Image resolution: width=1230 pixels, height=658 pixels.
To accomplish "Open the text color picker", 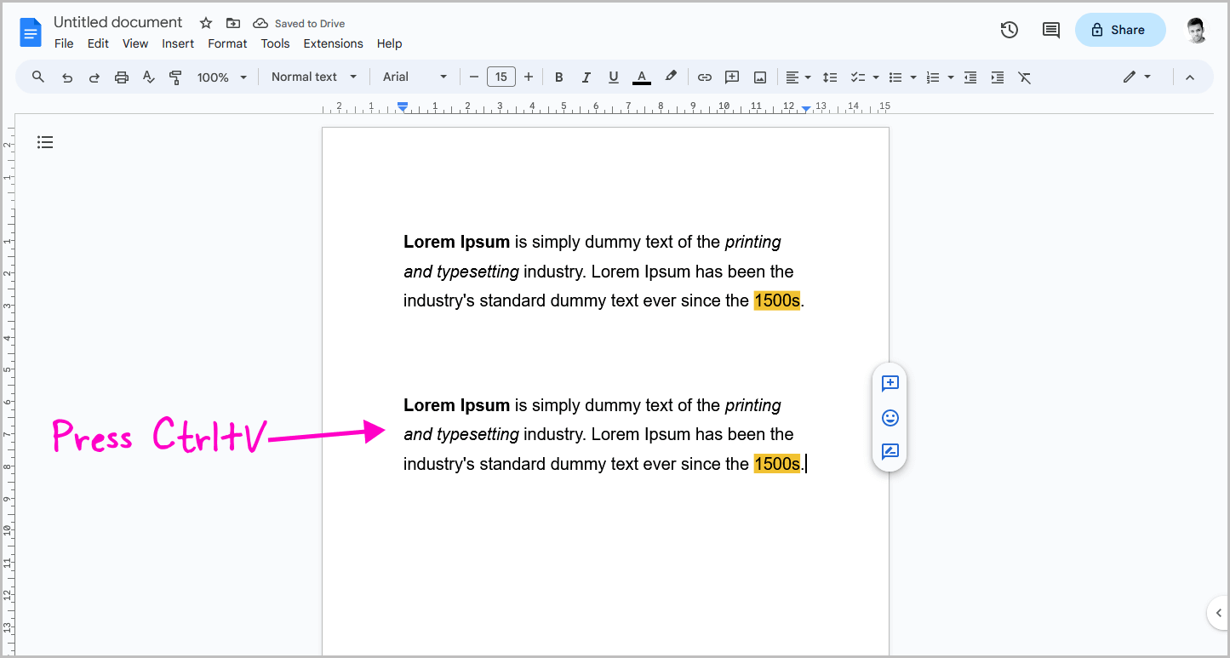I will coord(641,77).
